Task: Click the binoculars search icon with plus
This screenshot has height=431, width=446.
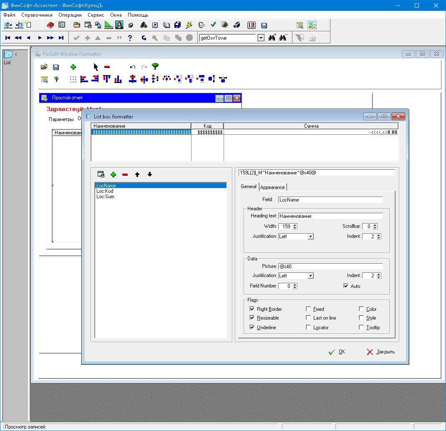Action: (272, 38)
